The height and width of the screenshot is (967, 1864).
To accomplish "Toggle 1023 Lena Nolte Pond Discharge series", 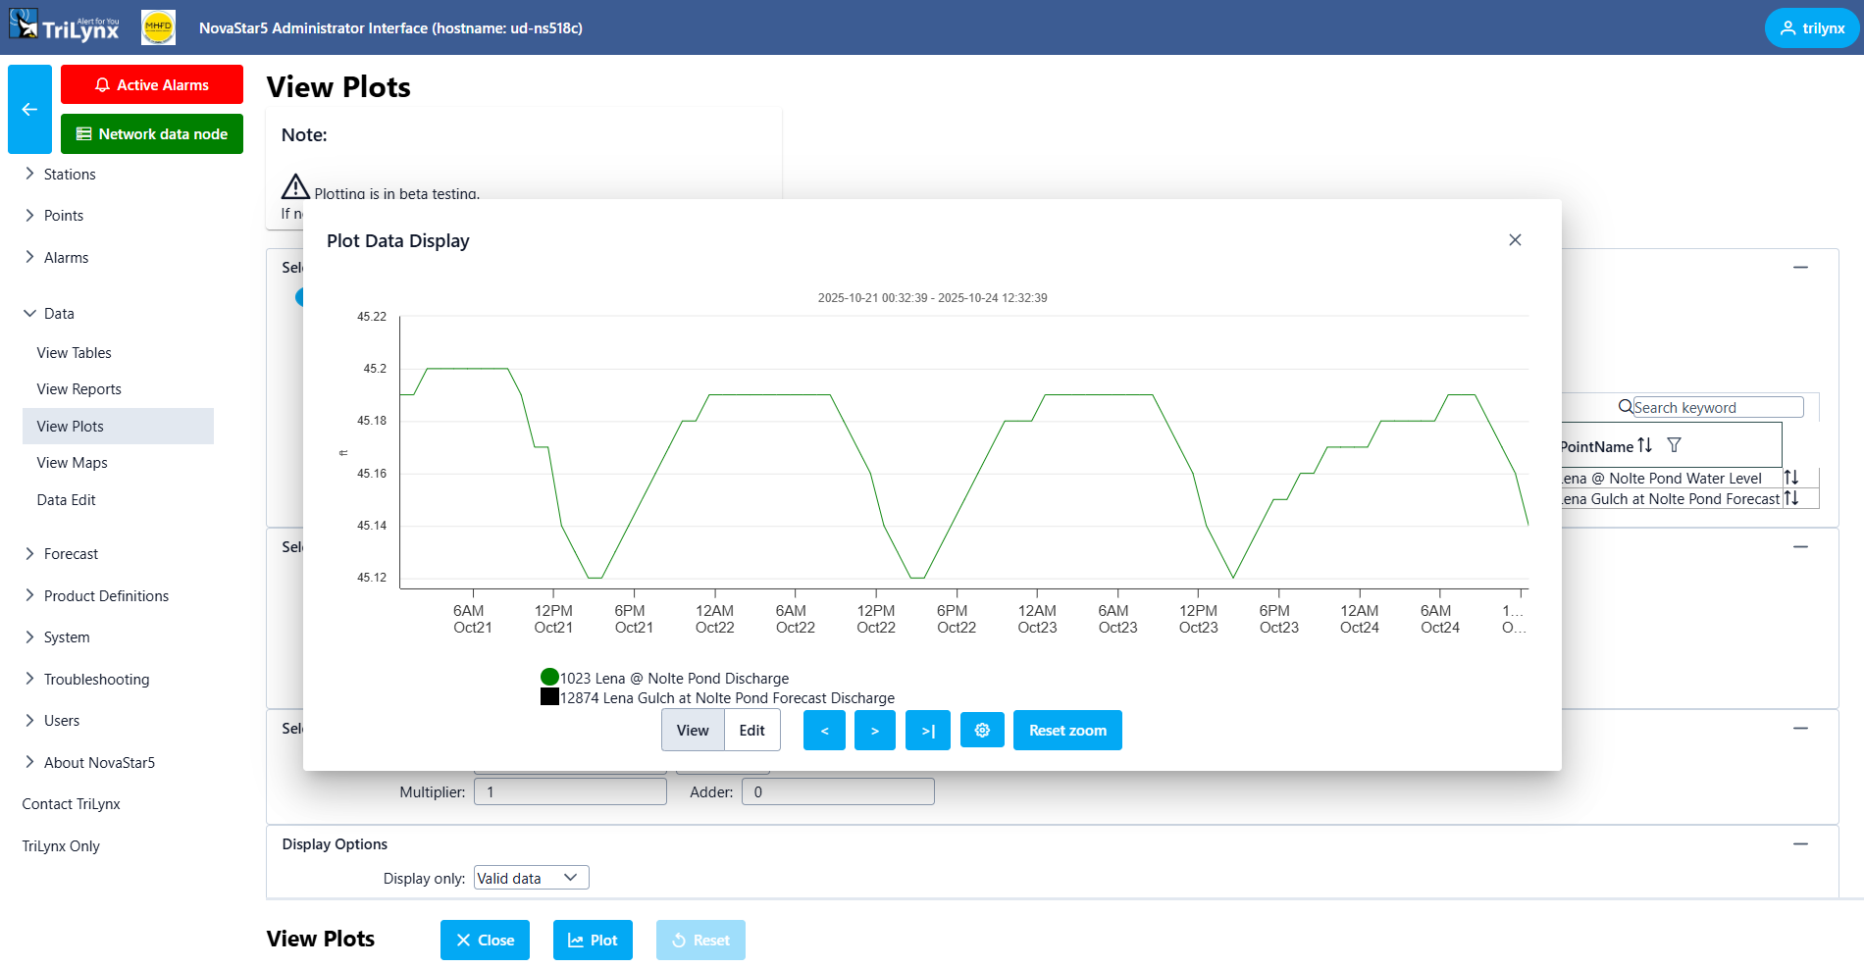I will click(549, 678).
